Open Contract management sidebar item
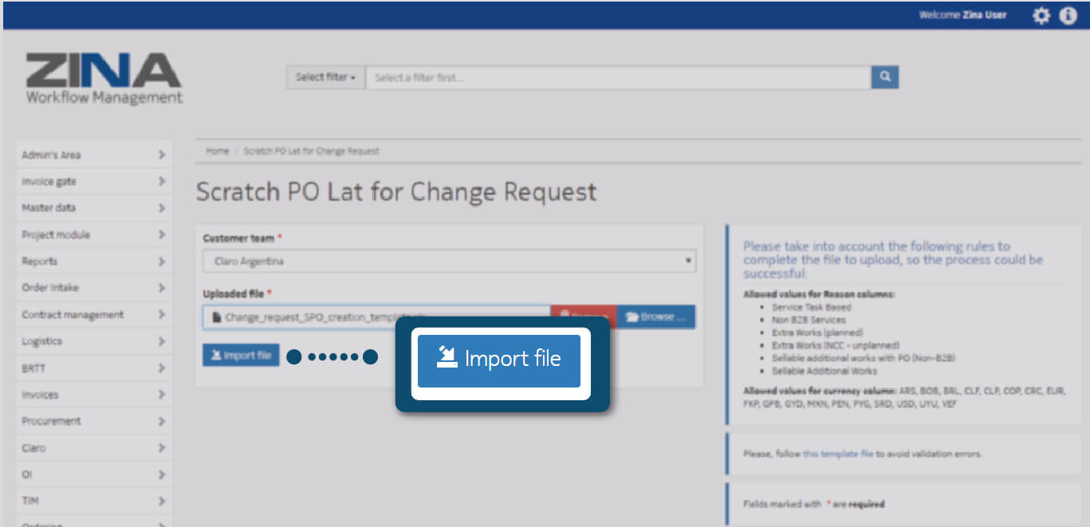Viewport: 1090px width, 527px height. (x=93, y=315)
